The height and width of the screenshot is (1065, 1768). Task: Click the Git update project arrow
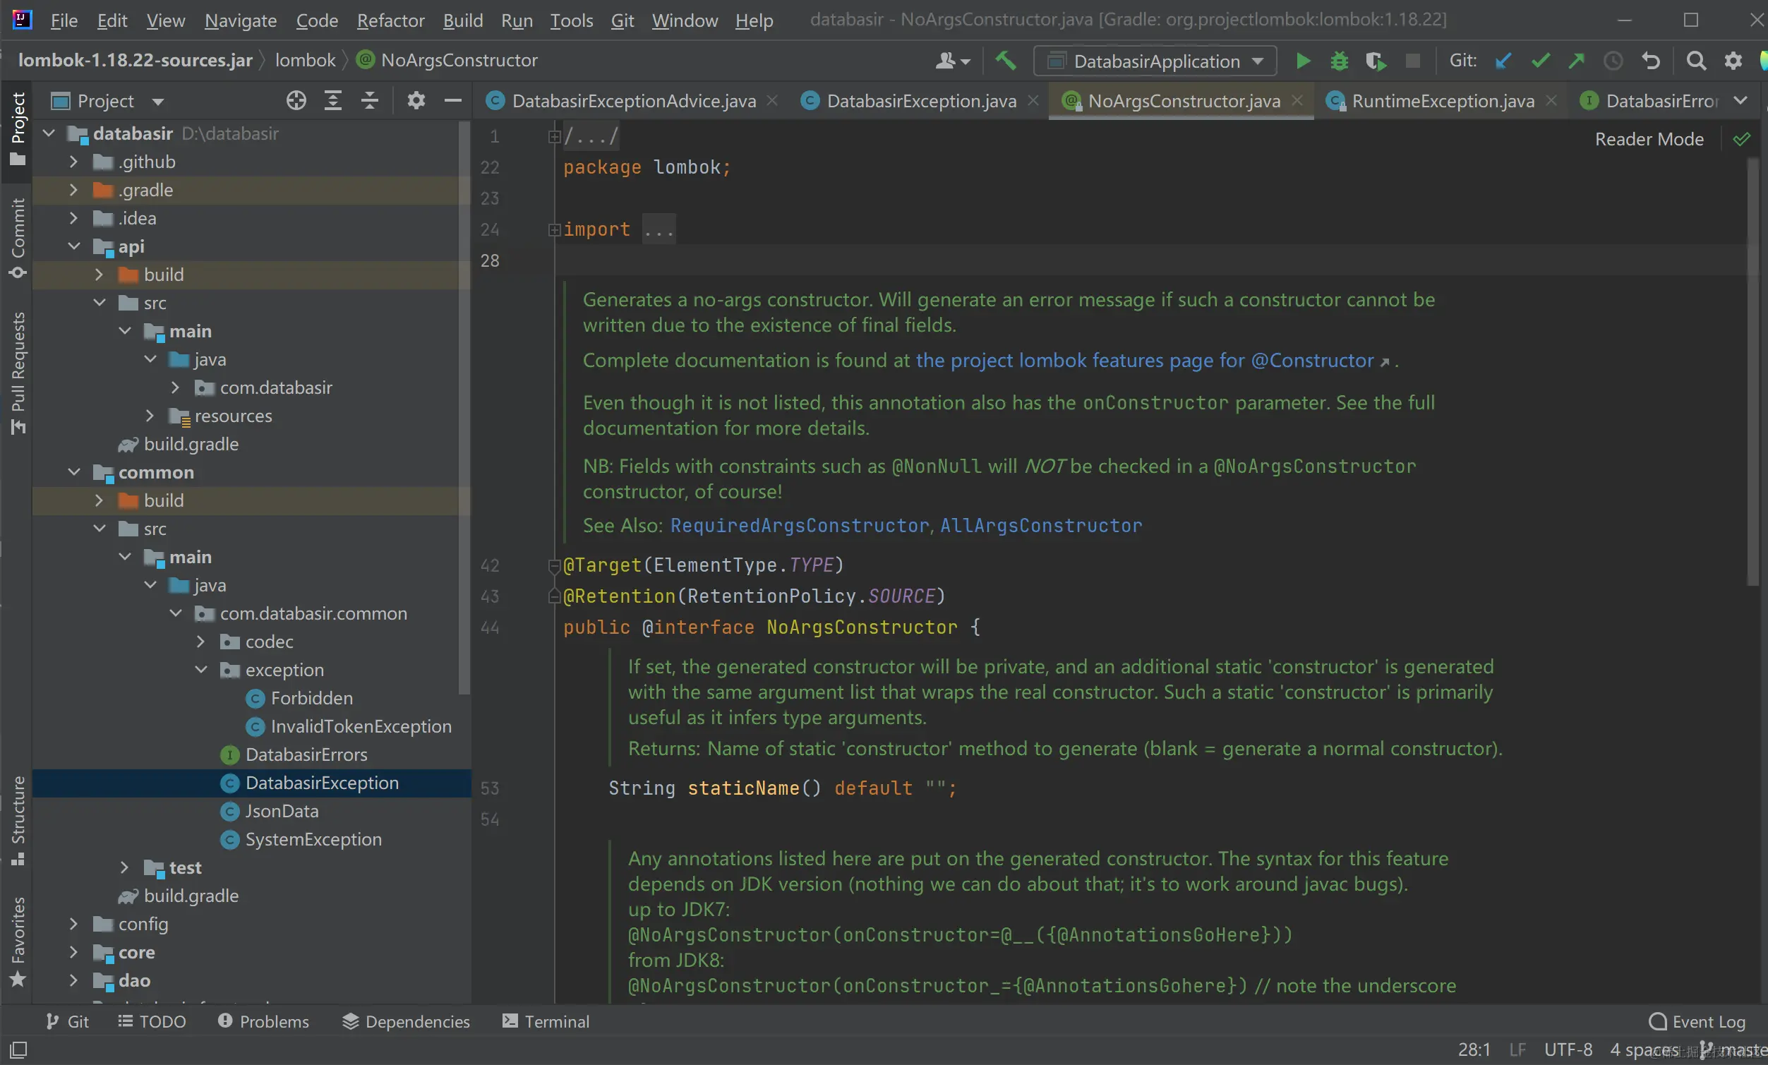[1503, 61]
